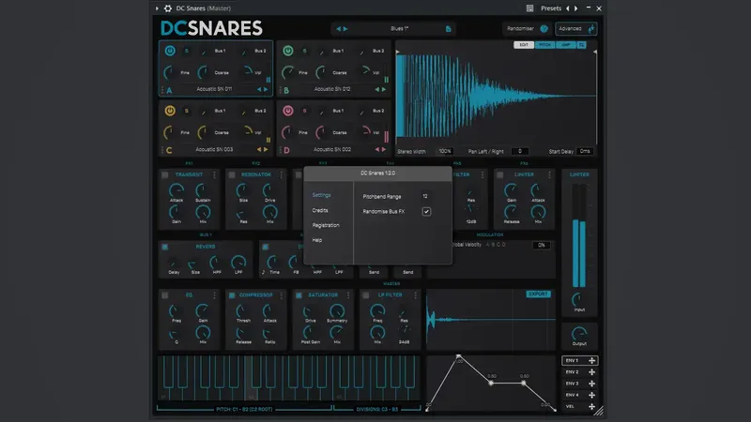Click layer A Fine tune knob

coord(169,73)
